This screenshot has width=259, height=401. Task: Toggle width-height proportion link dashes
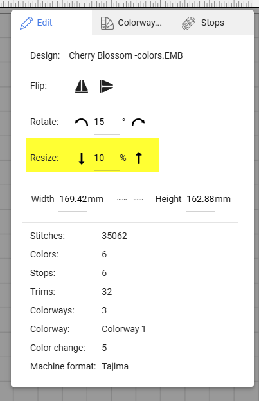coord(130,200)
